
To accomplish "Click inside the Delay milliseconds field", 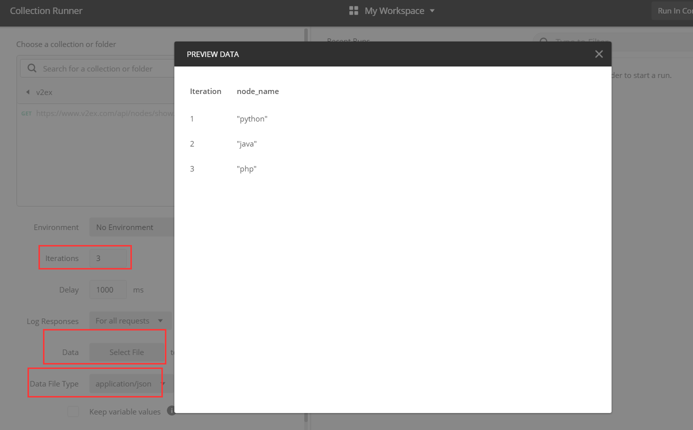I will tap(108, 289).
